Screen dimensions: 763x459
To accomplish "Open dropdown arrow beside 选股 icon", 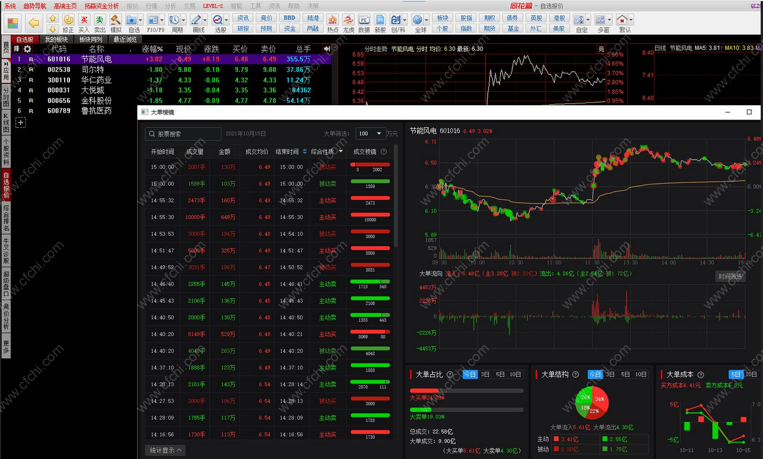I will (227, 20).
